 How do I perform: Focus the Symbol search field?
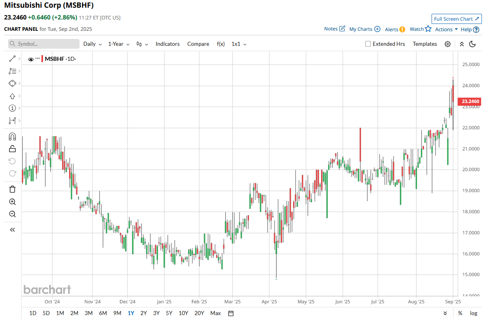click(x=44, y=44)
